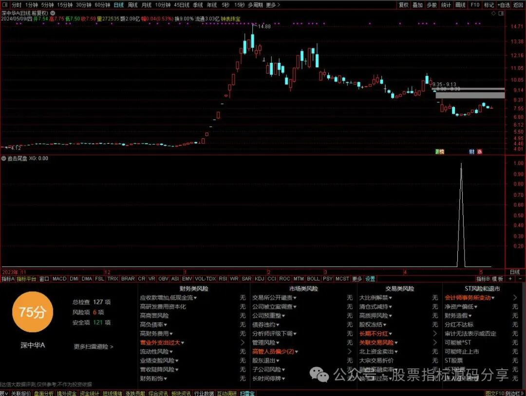Click the round icon next to 追击尾盘
The height and width of the screenshot is (396, 526).
click(x=4, y=158)
